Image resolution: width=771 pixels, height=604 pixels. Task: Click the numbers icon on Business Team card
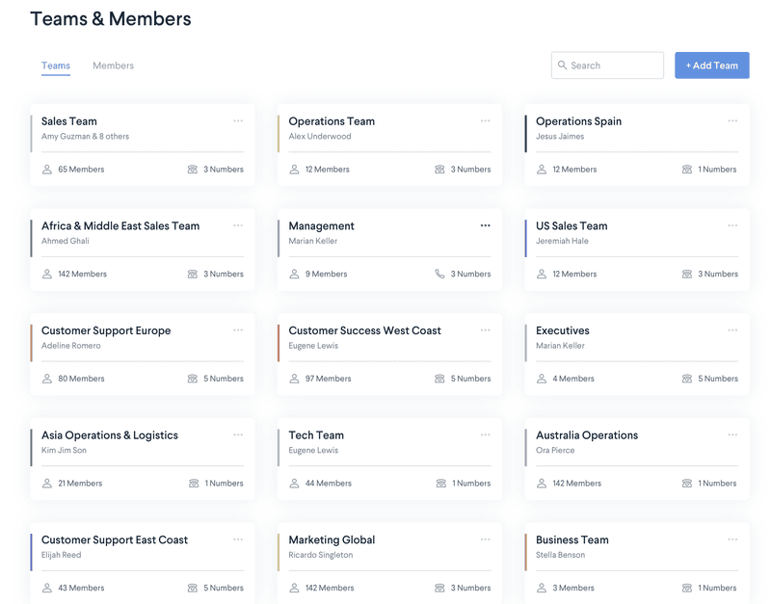[x=687, y=587]
